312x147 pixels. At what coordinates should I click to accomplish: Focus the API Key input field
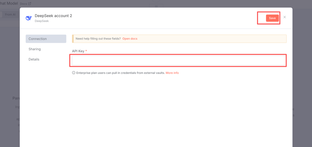(x=179, y=60)
